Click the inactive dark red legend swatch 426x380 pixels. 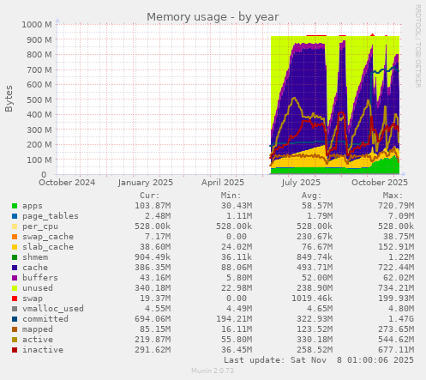(x=15, y=350)
